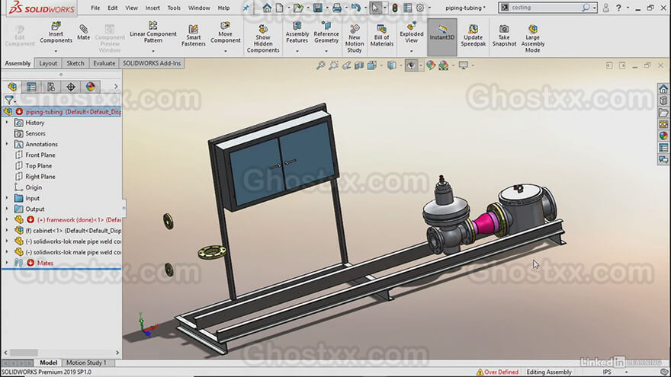Click the Home icon in top toolbar
This screenshot has height=377, width=671.
(x=267, y=8)
